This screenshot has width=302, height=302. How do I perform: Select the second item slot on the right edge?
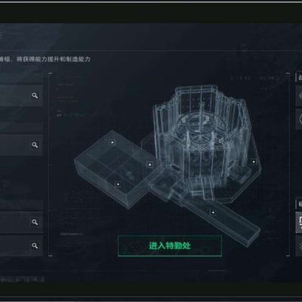pos(299,119)
